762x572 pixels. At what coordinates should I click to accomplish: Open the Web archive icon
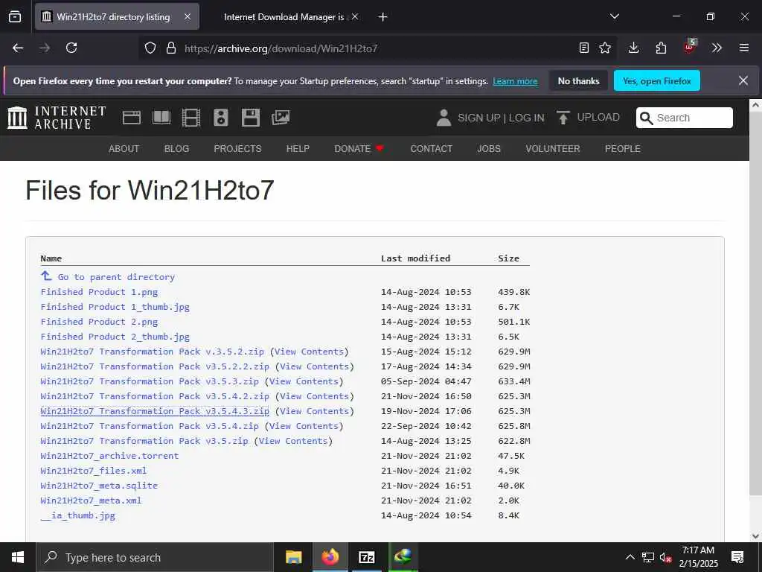click(132, 118)
